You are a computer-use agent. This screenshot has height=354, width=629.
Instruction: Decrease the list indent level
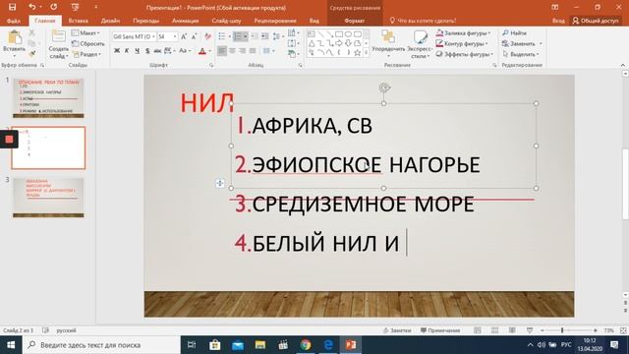click(x=255, y=36)
